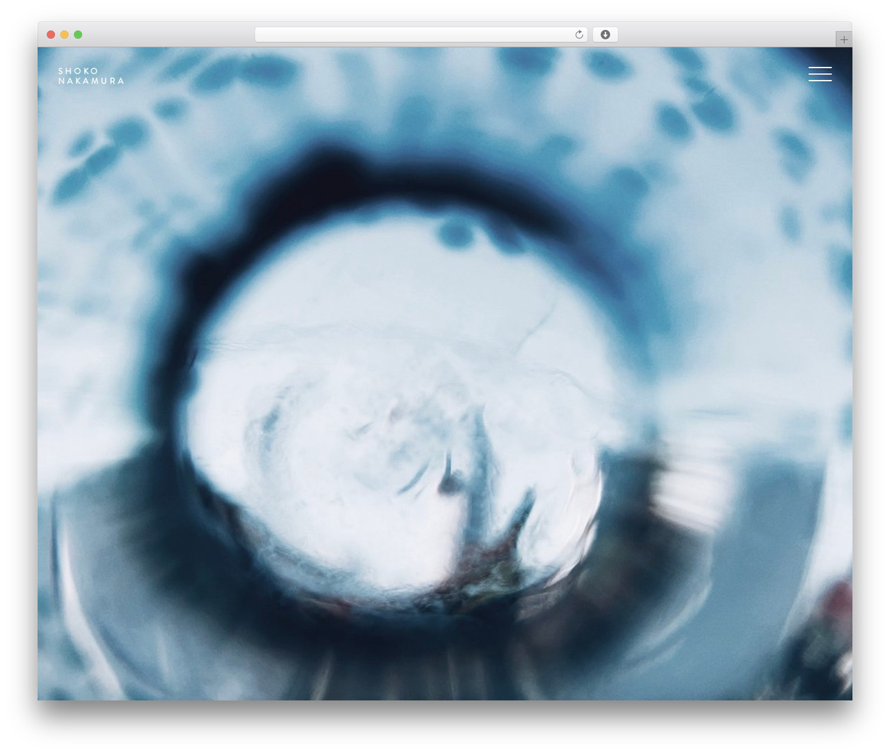The image size is (890, 754).
Task: Click the Shoko Nakamura site logo
Action: pos(91,76)
